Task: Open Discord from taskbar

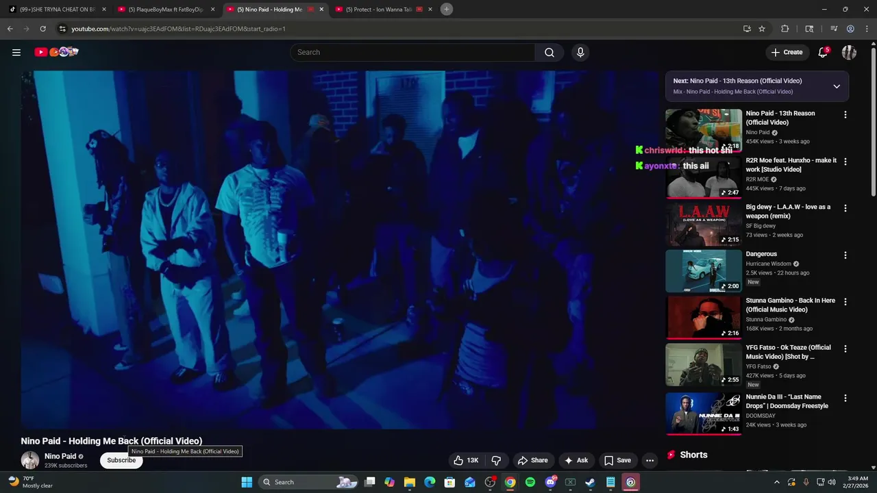Action: click(550, 482)
